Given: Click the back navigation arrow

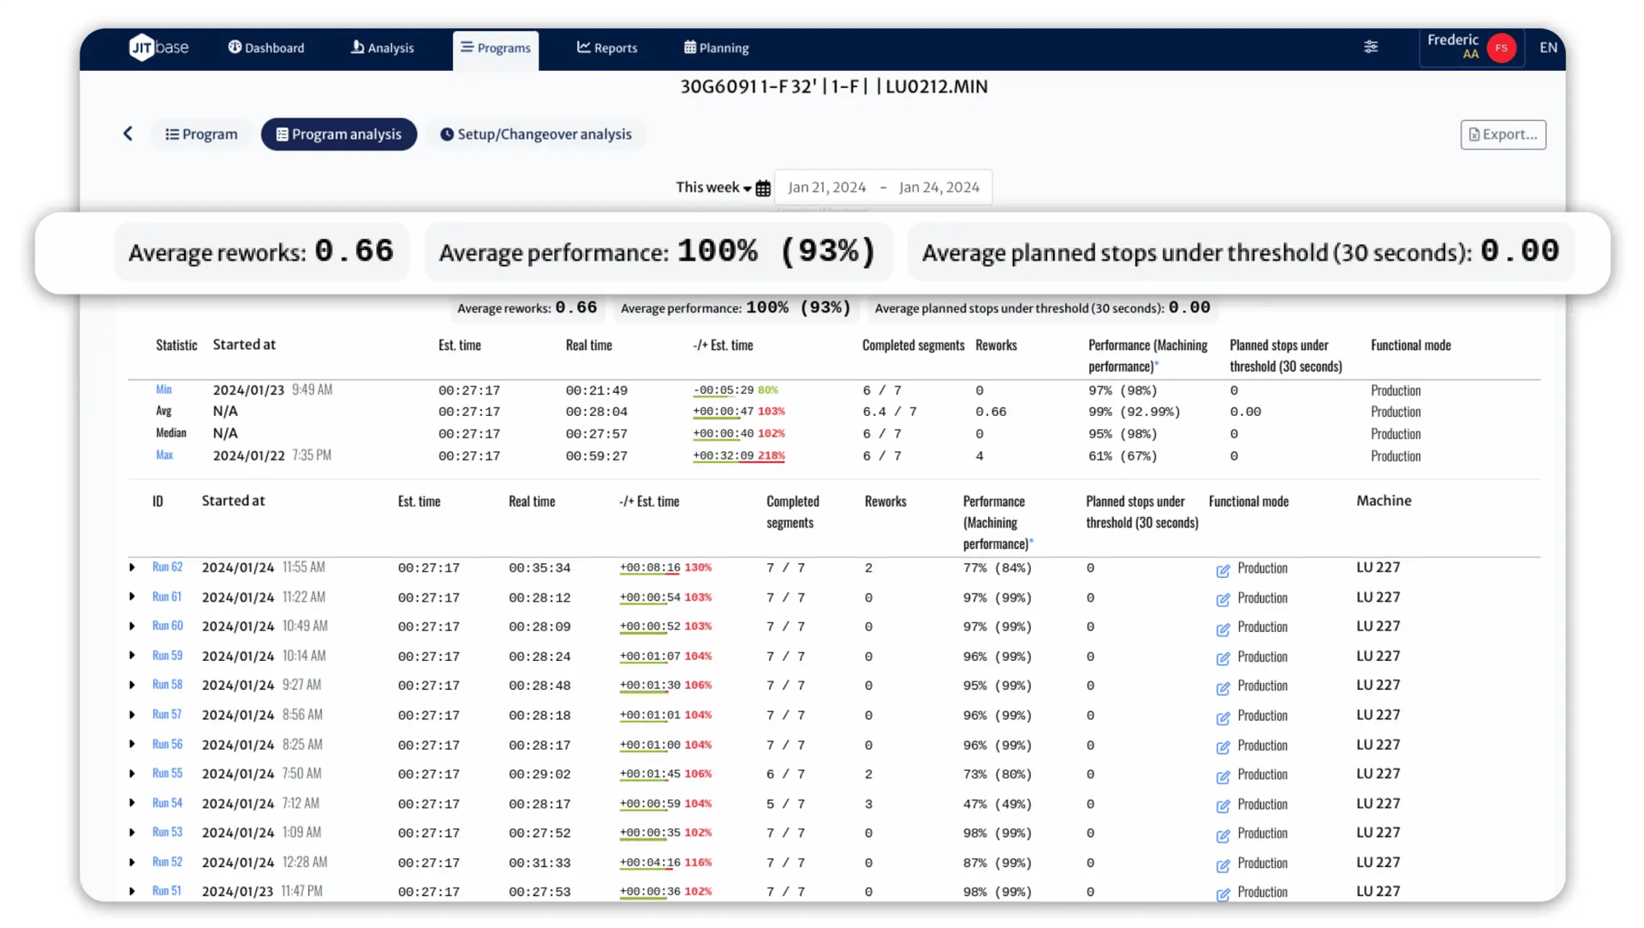Looking at the screenshot, I should tap(127, 132).
